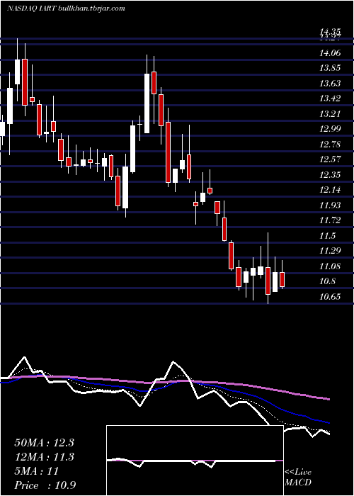Click the <<Live MACD label

(298, 477)
